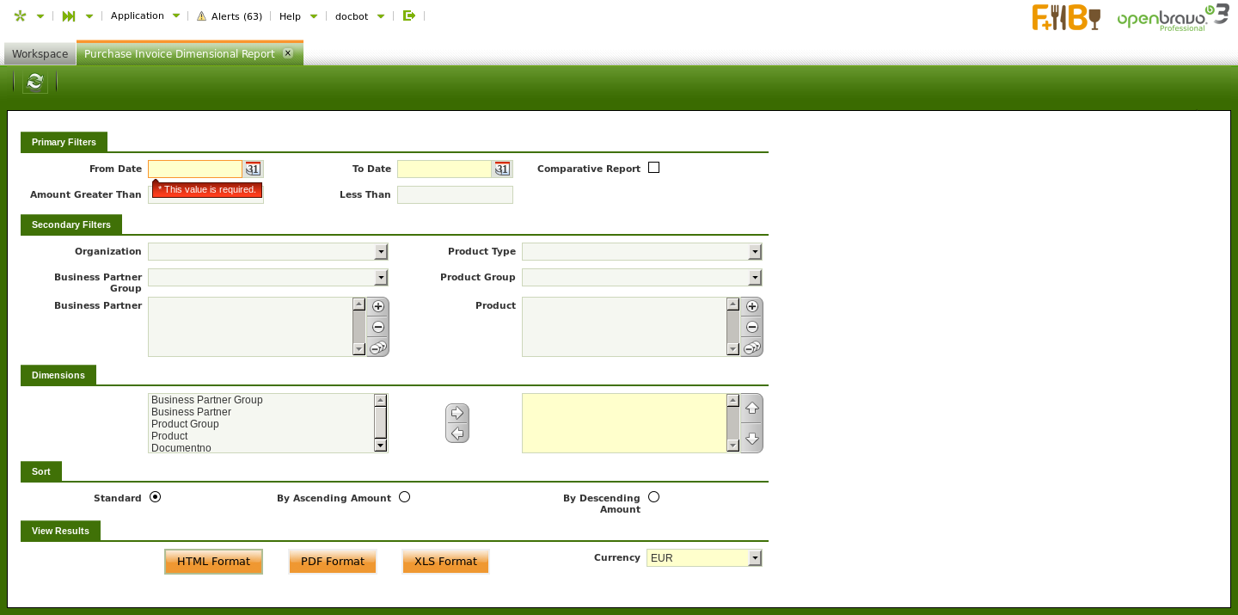Export report with XLS Format button
1238x615 pixels.
coord(445,562)
